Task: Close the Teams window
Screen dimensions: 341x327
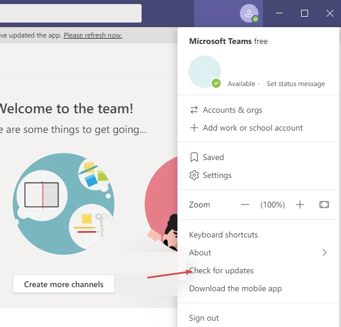Action: [x=330, y=13]
